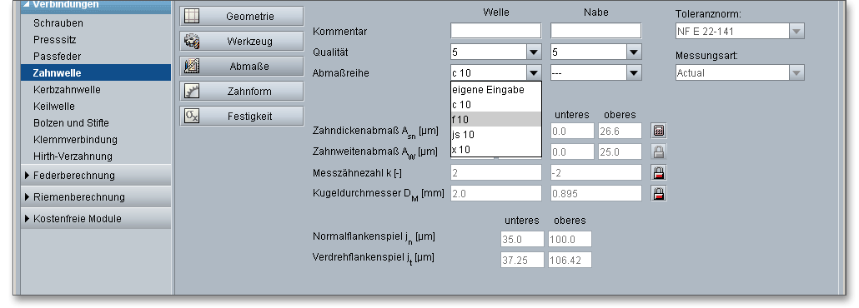Select 'js 10' in the dropdown list
The width and height of the screenshot is (859, 308).
click(x=495, y=135)
